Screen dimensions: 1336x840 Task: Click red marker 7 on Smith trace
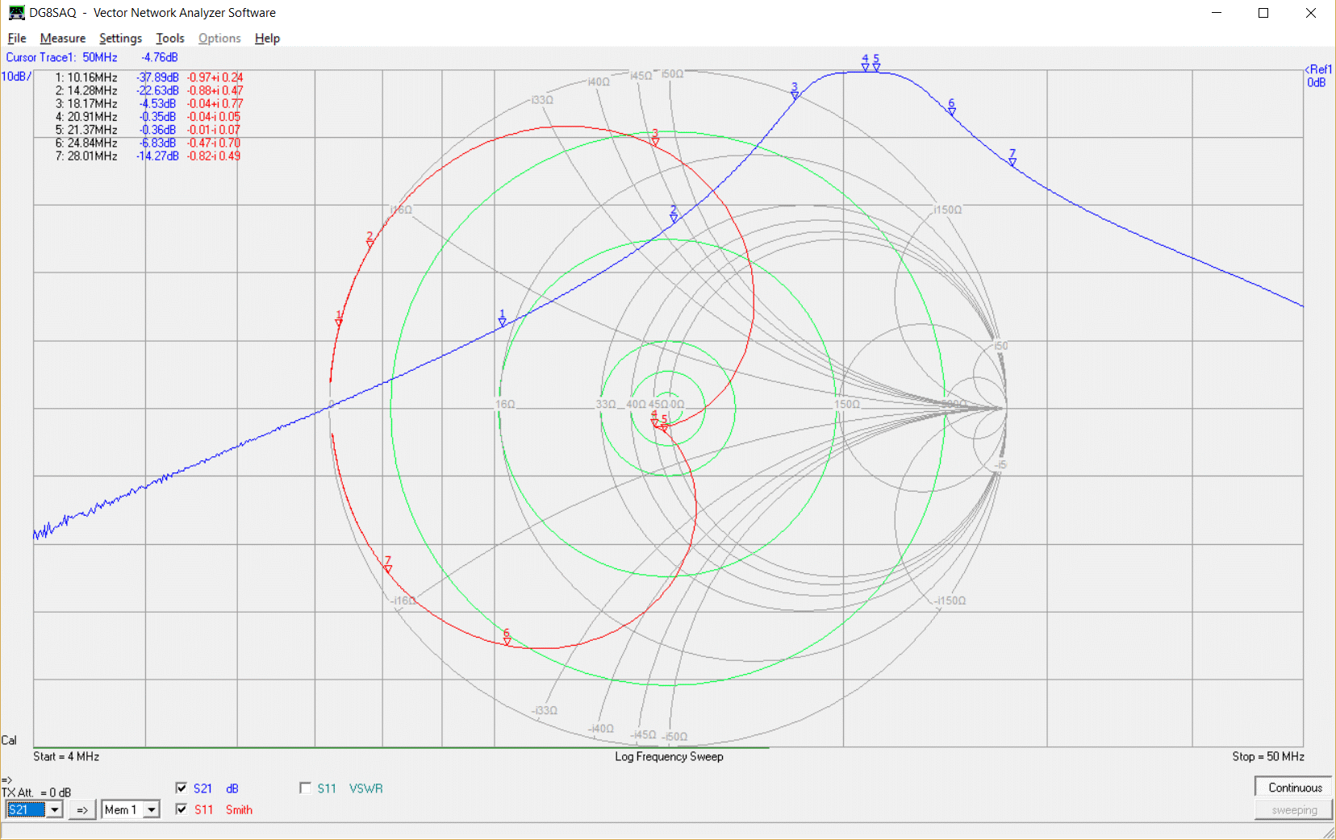(387, 564)
